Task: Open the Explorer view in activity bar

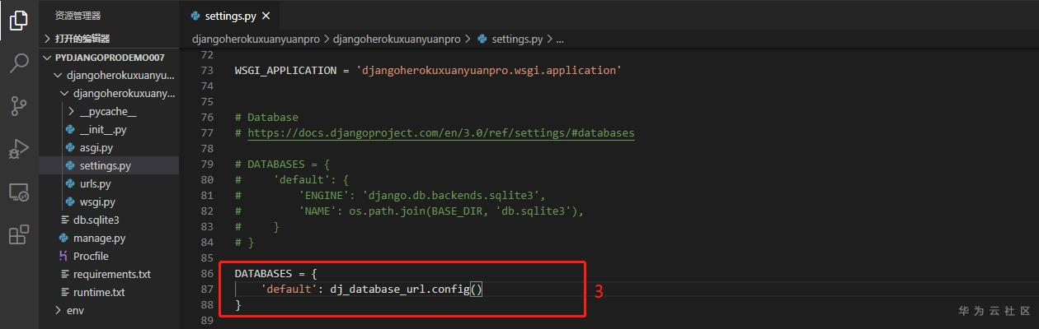Action: click(19, 20)
